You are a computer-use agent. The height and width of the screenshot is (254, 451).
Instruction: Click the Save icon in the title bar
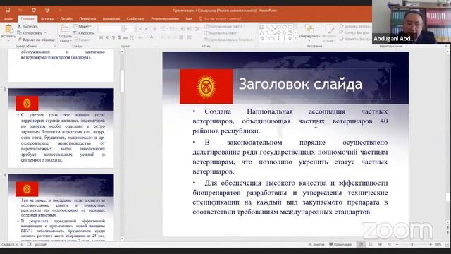coord(8,10)
